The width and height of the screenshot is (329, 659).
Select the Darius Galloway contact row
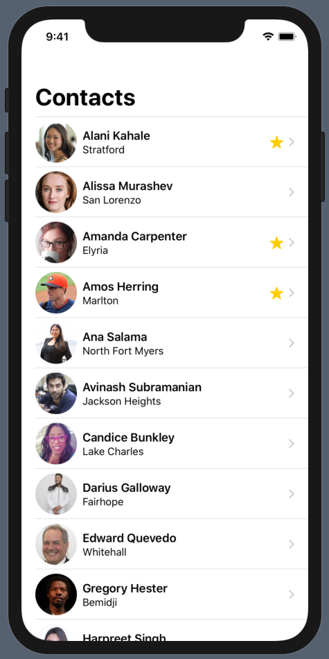[x=172, y=493]
